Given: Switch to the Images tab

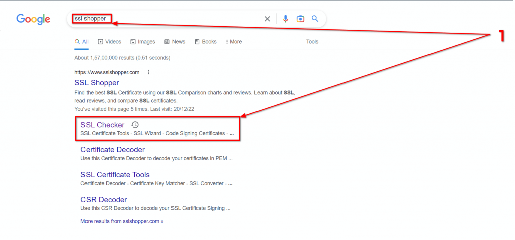Looking at the screenshot, I should [142, 42].
